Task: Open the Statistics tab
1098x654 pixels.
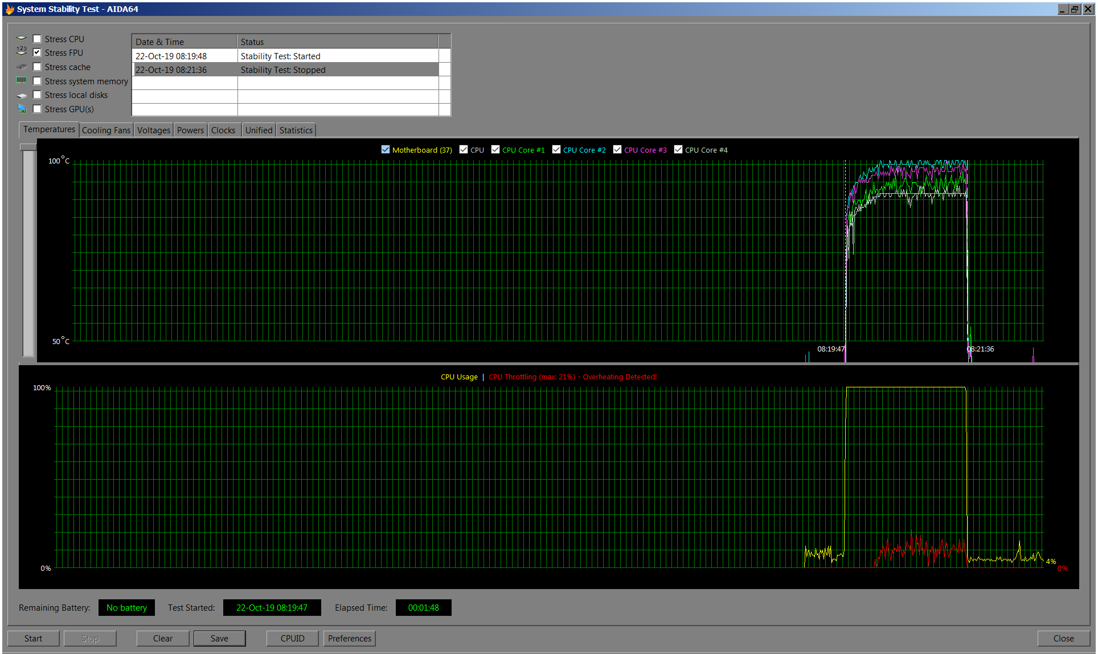Action: tap(296, 130)
